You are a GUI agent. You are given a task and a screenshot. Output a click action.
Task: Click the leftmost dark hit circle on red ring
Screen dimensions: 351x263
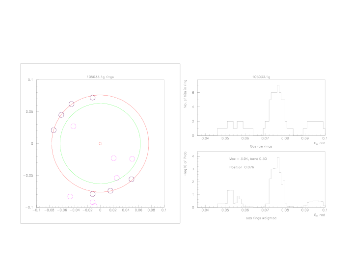(x=54, y=130)
